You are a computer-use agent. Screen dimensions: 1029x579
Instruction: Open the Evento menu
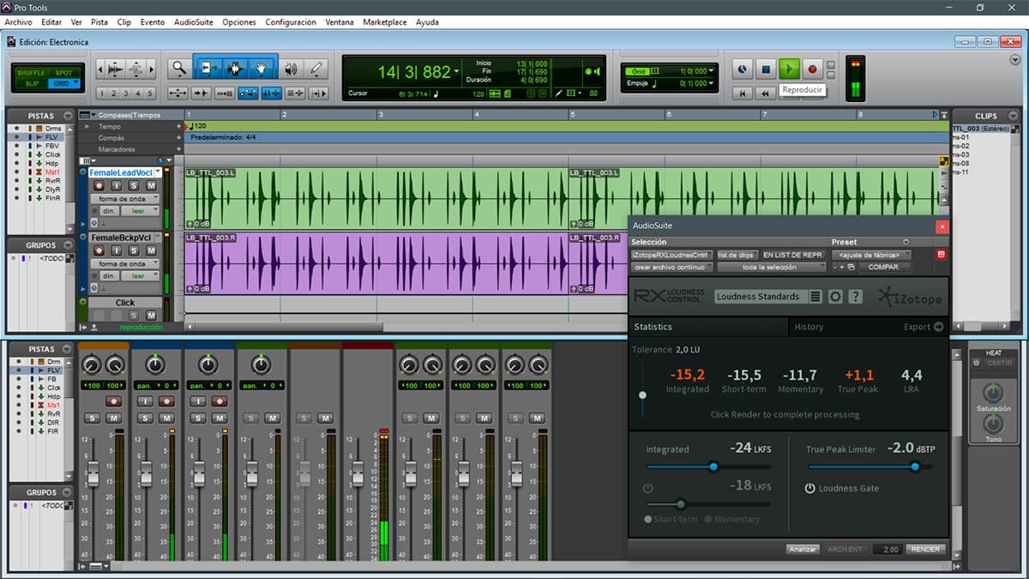point(153,21)
